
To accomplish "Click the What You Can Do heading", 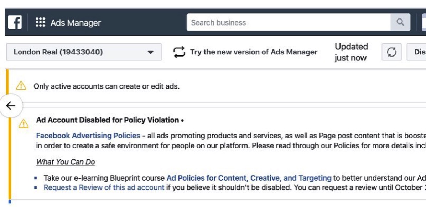I will pyautogui.click(x=66, y=162).
